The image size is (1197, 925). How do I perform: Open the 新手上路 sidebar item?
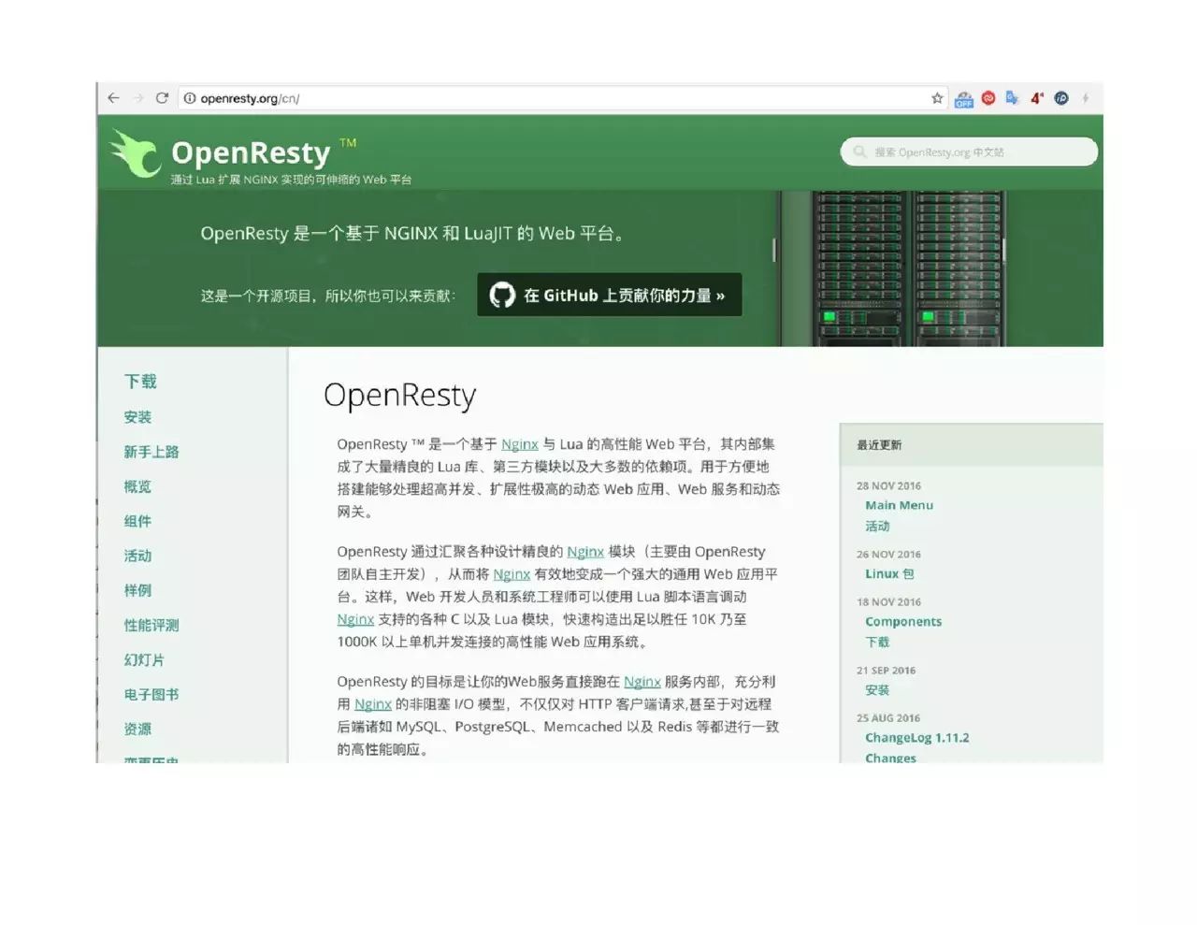[151, 452]
